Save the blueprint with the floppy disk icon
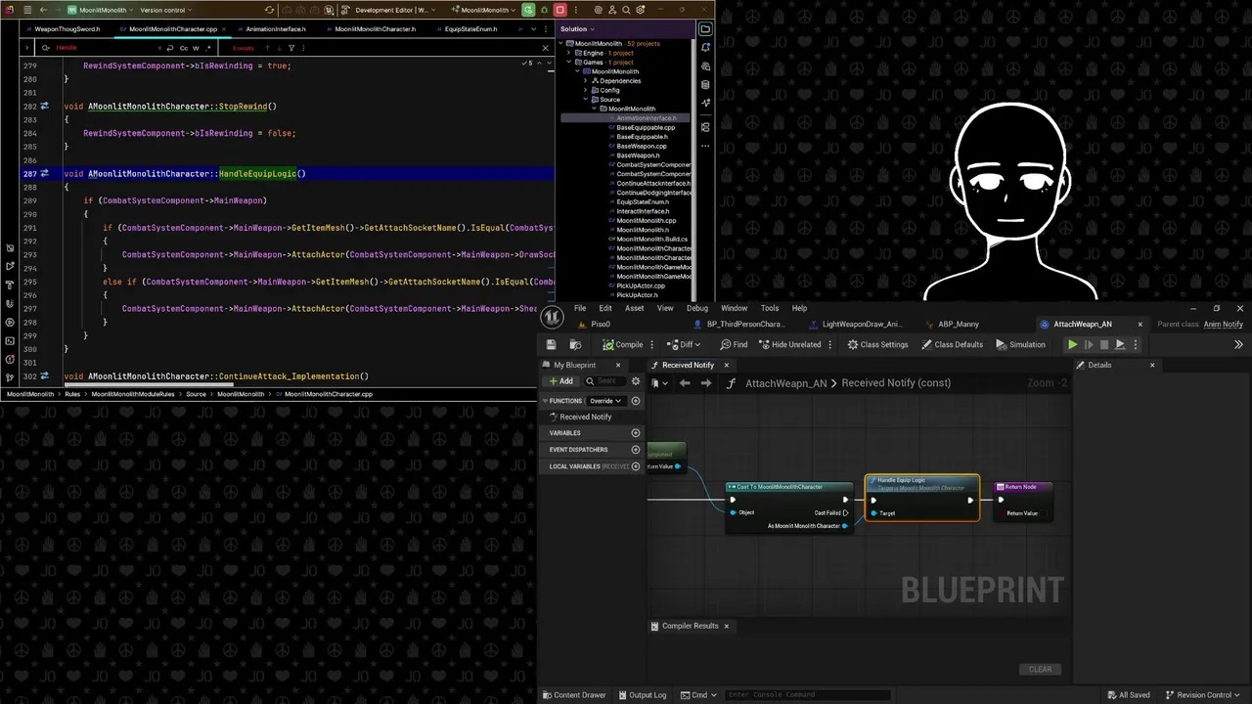This screenshot has width=1252, height=704. pyautogui.click(x=552, y=344)
